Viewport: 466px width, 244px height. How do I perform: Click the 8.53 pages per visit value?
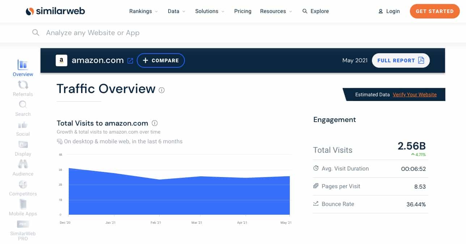click(420, 187)
